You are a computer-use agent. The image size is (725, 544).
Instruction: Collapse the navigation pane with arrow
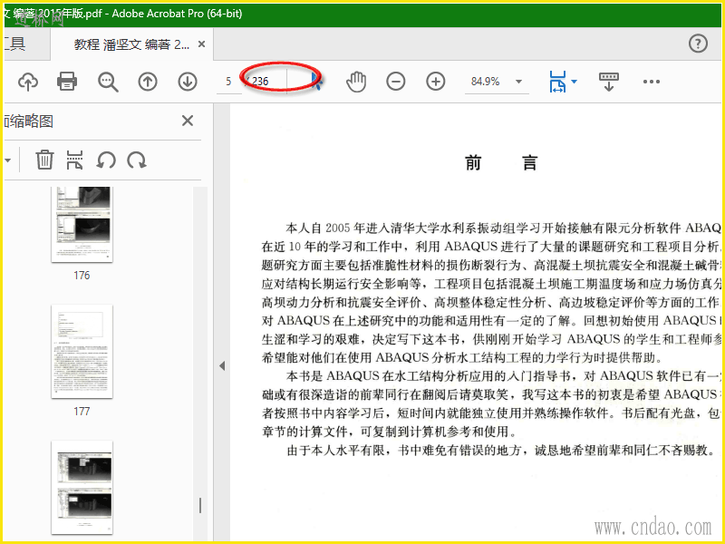[222, 366]
